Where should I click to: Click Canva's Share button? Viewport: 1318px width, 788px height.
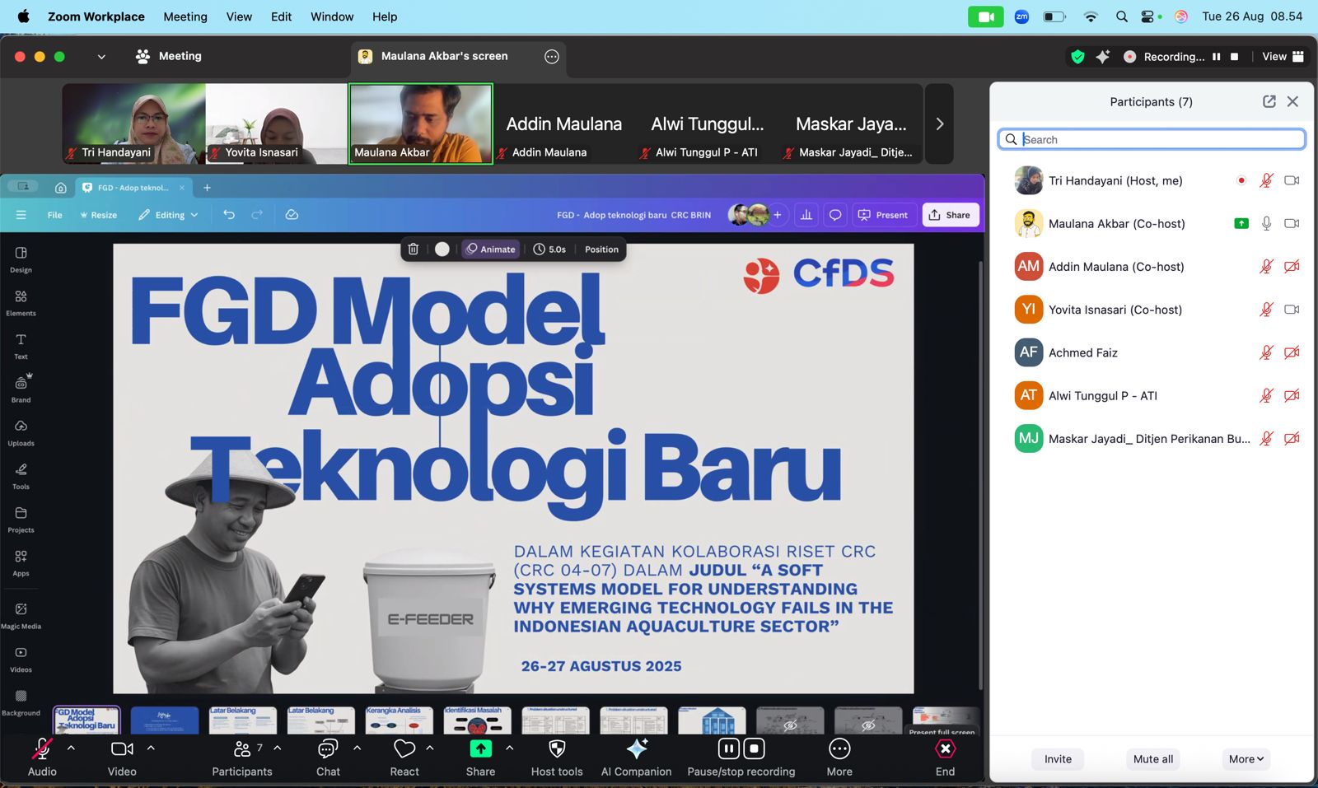[x=950, y=215]
